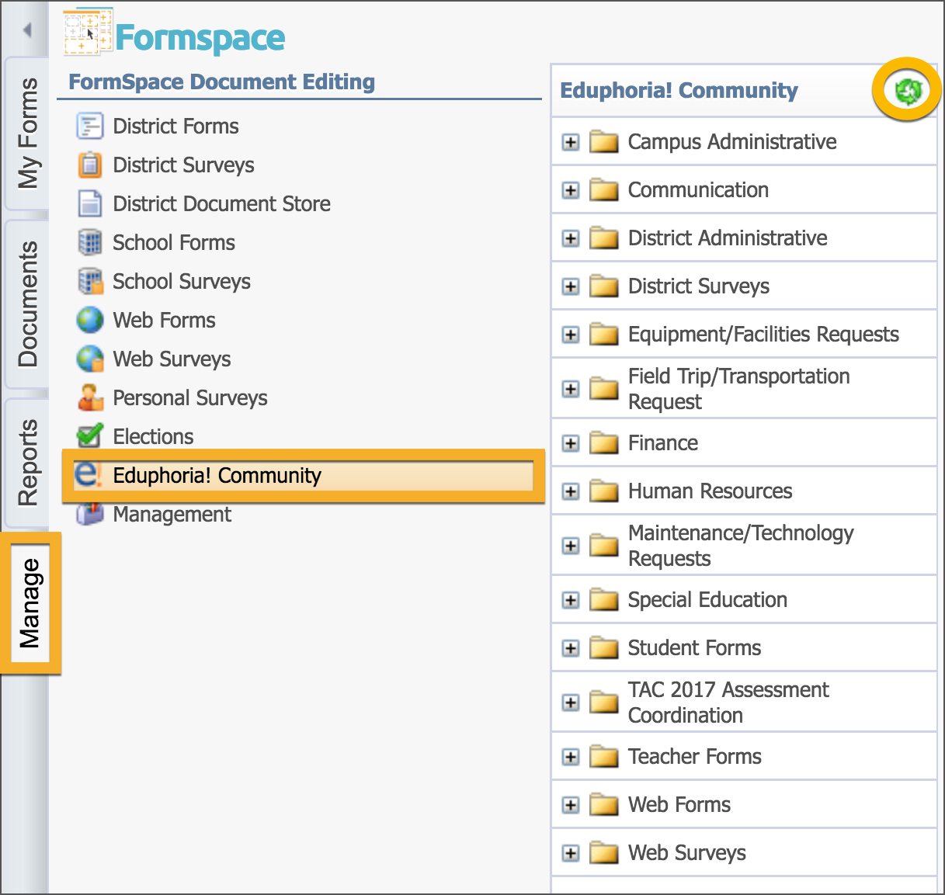Expand the Equipment/Facilities Requests folder
This screenshot has height=895, width=945.
point(571,335)
